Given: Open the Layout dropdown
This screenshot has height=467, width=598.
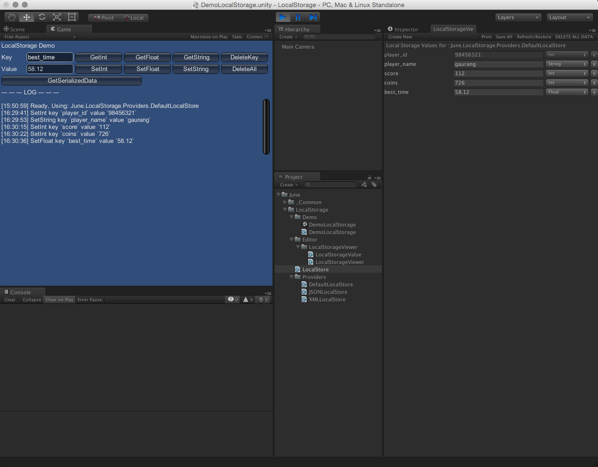Looking at the screenshot, I should coord(570,17).
